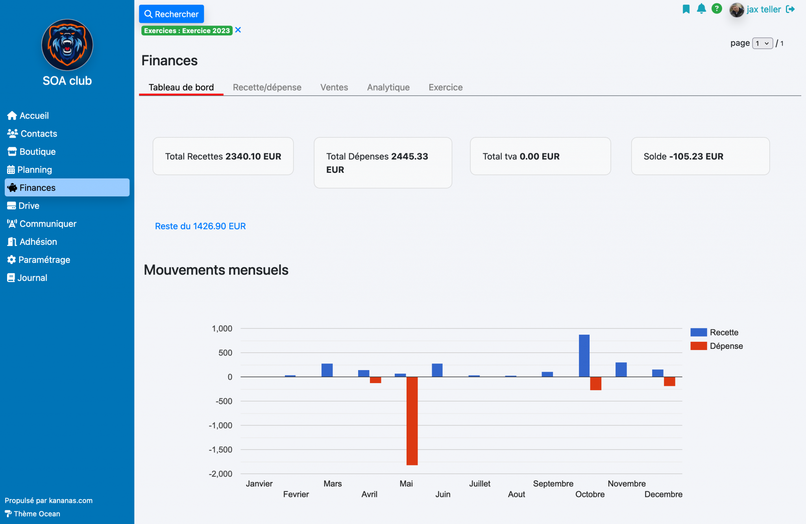Screen dimensions: 806x524
Task: Switch to the Analytique tab
Action: (x=388, y=87)
